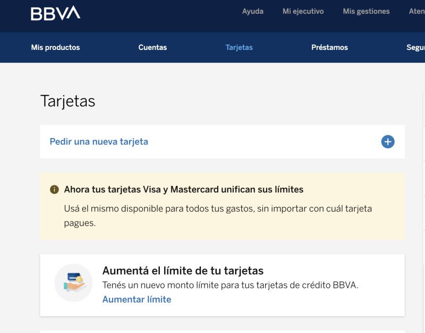Image resolution: width=425 pixels, height=333 pixels.
Task: Click the BBVA logo
Action: pos(55,13)
